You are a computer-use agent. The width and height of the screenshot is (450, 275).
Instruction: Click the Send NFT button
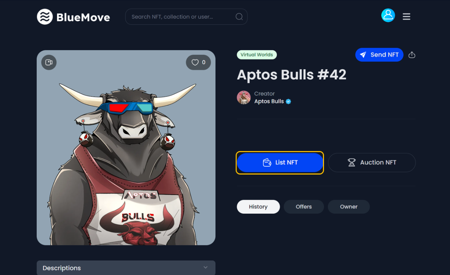(379, 55)
